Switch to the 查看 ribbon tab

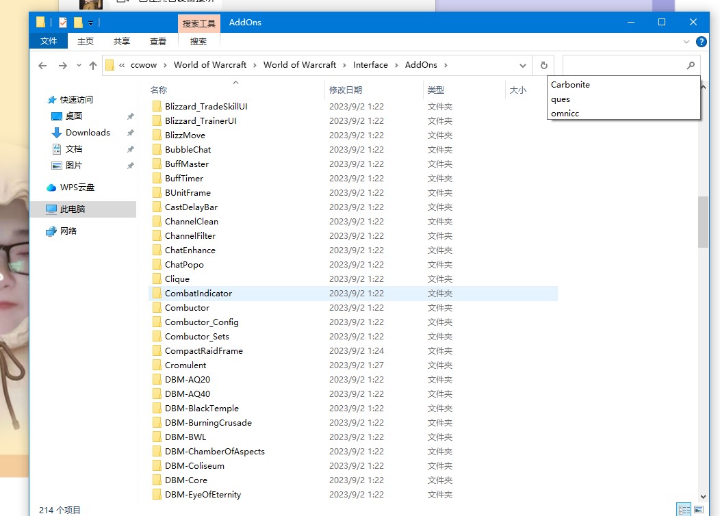coord(158,41)
